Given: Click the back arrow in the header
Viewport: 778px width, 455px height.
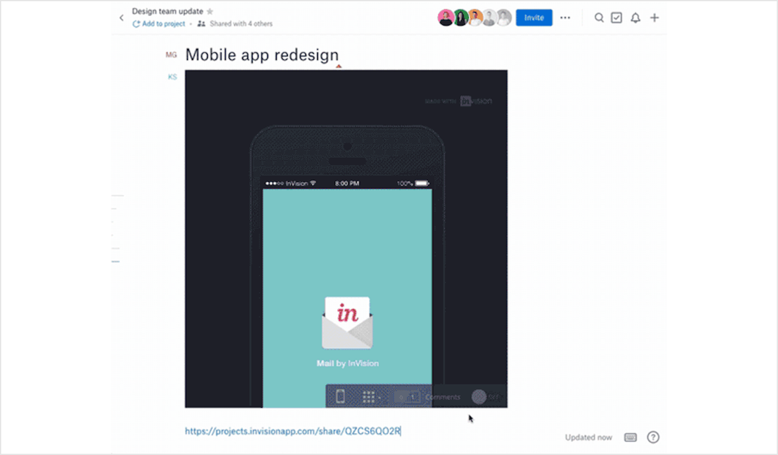Looking at the screenshot, I should coord(121,18).
